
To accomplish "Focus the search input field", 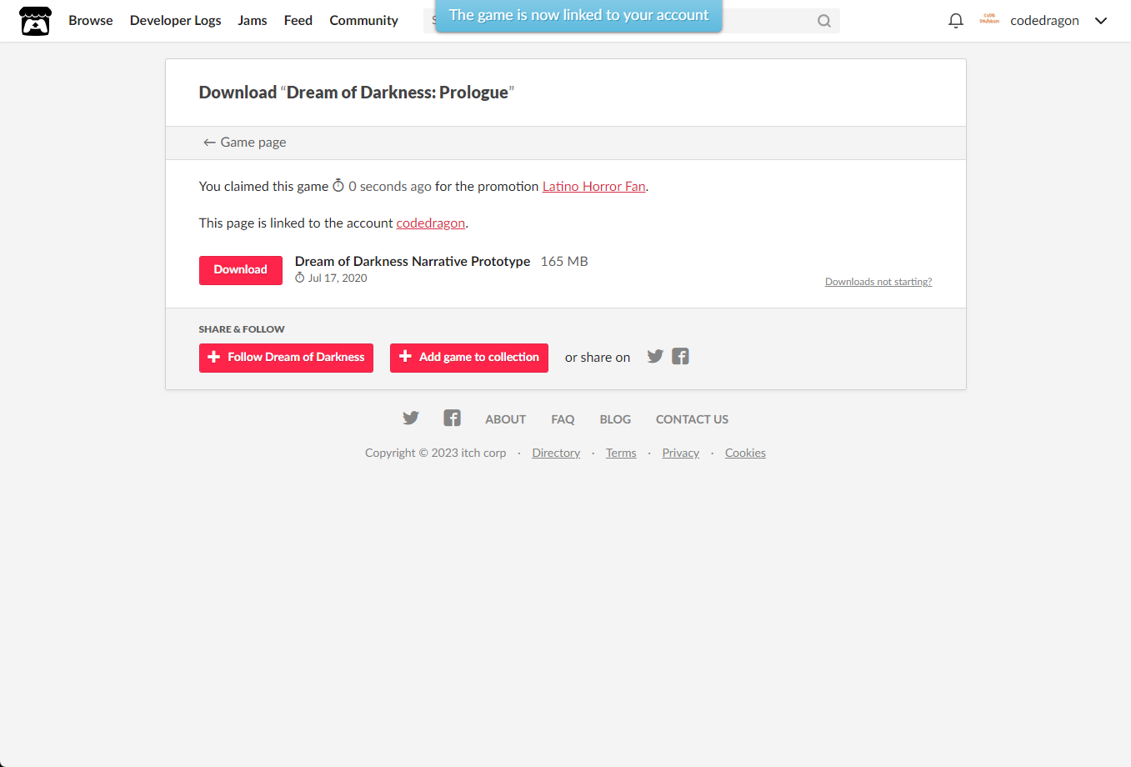I will click(632, 21).
